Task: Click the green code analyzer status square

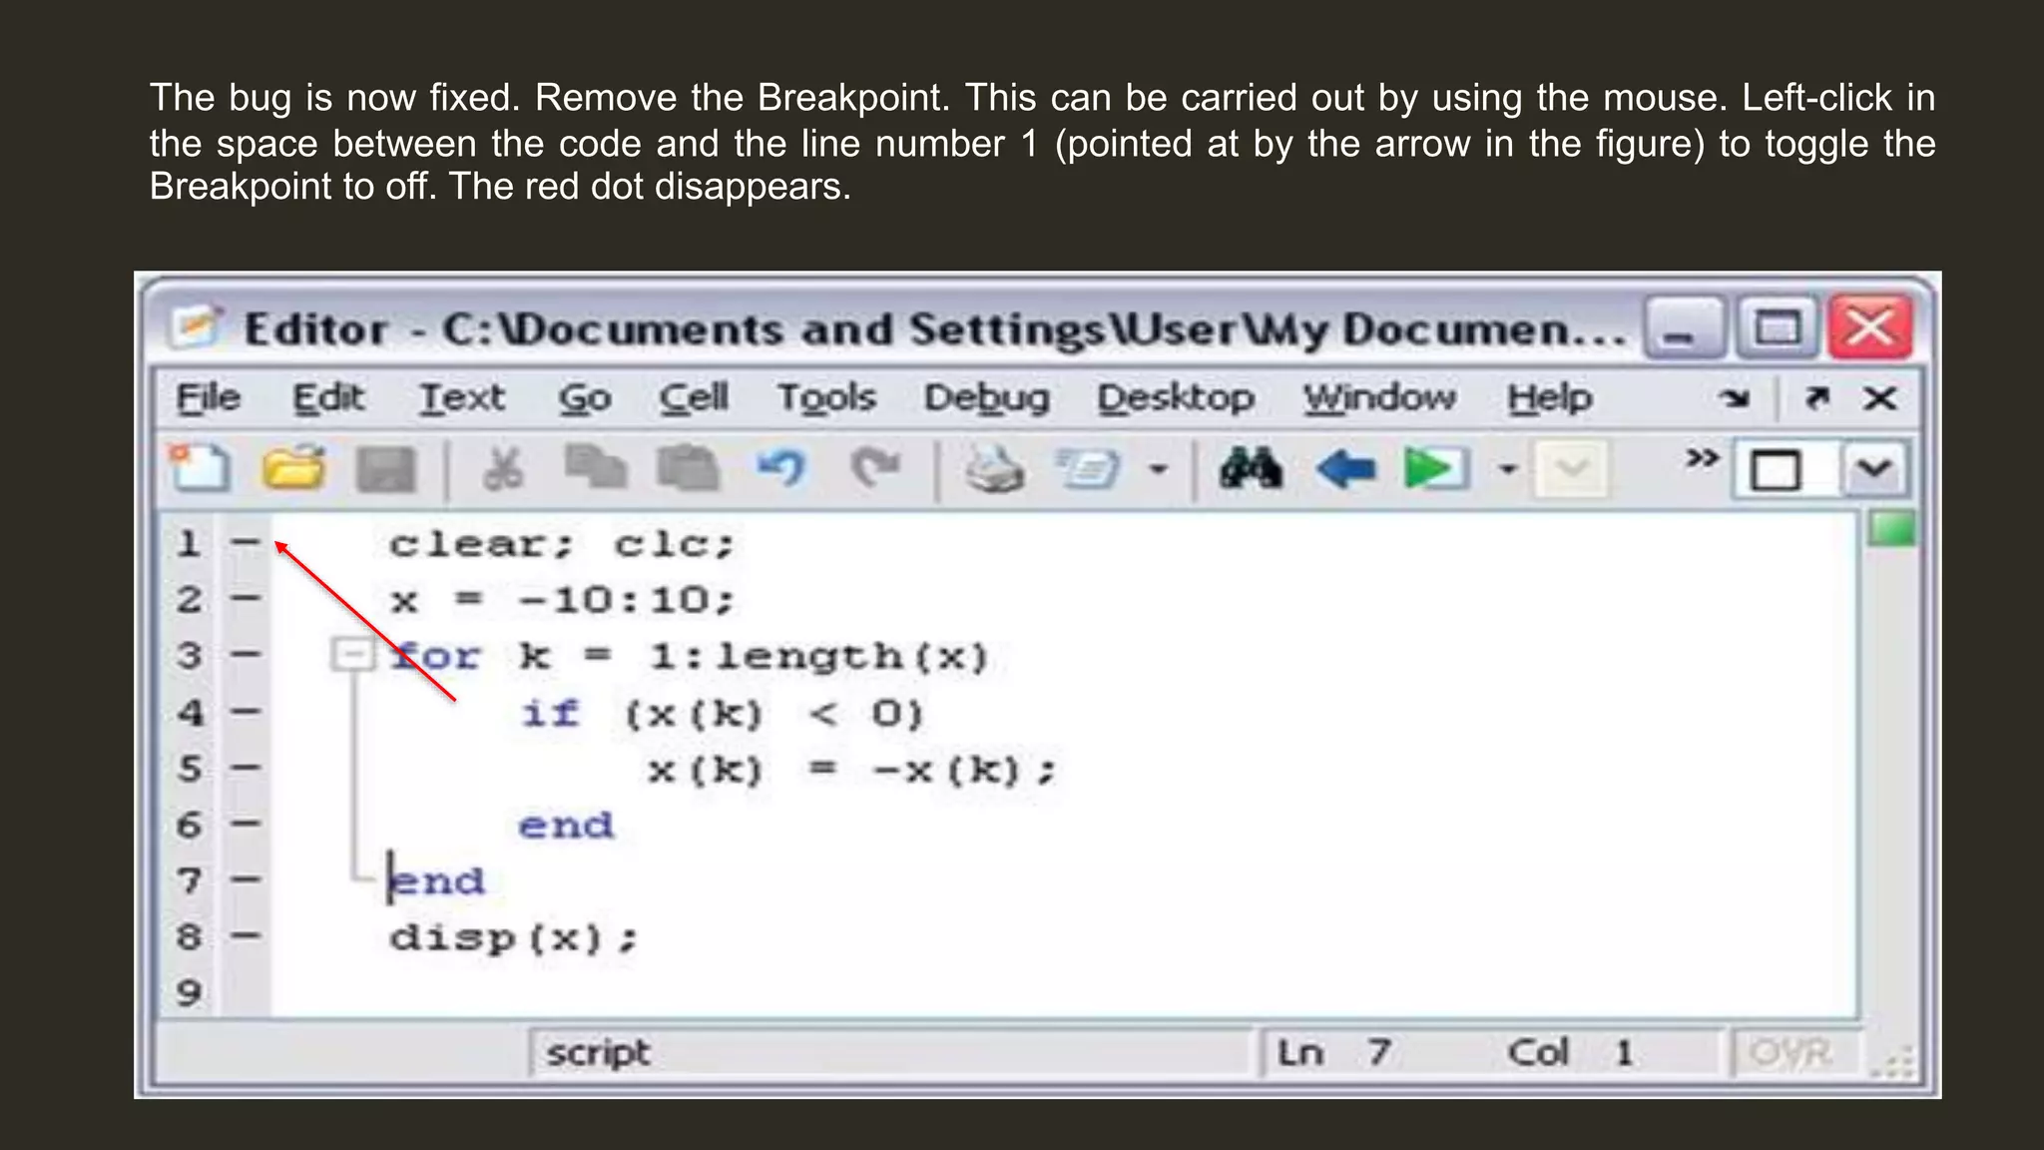Action: click(x=1890, y=528)
